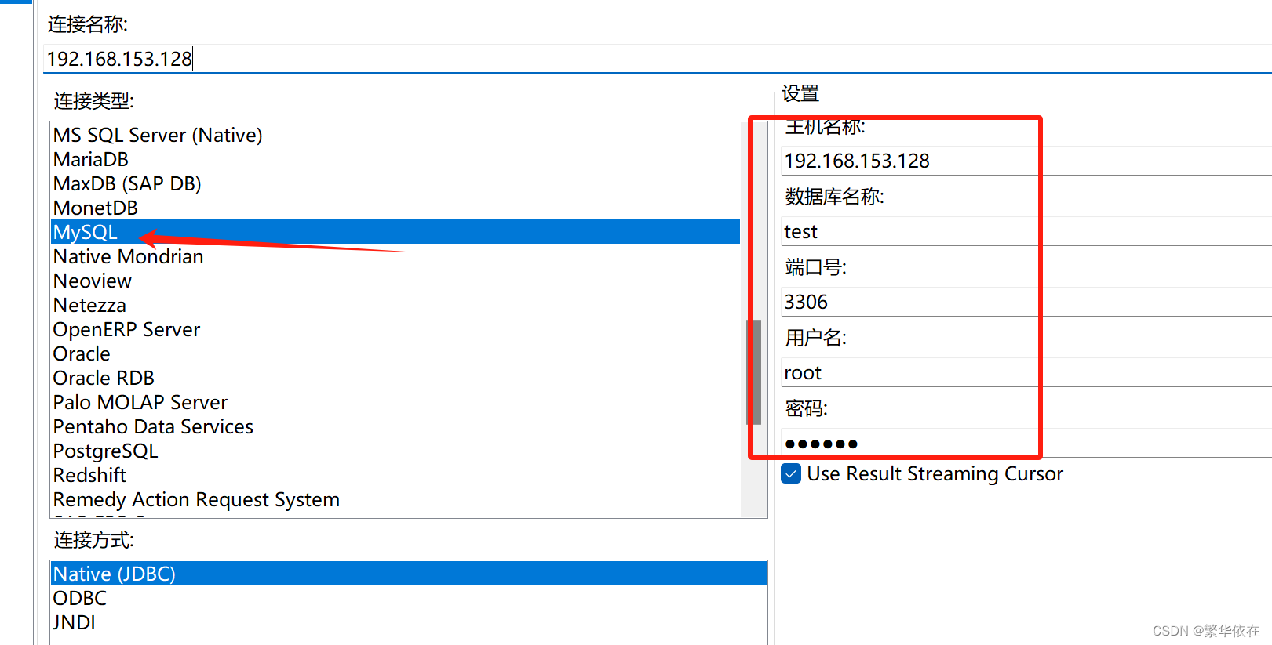Toggle Use Result Streaming Cursor checkbox
1272x645 pixels.
pyautogui.click(x=791, y=473)
